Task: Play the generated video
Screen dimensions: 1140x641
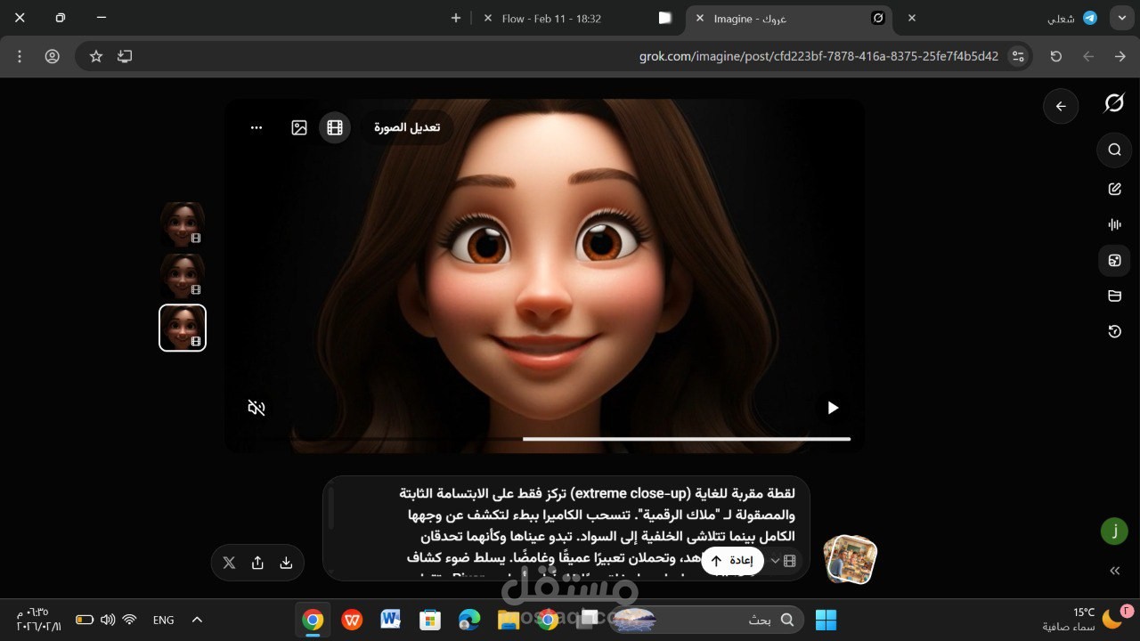Action: (x=833, y=408)
